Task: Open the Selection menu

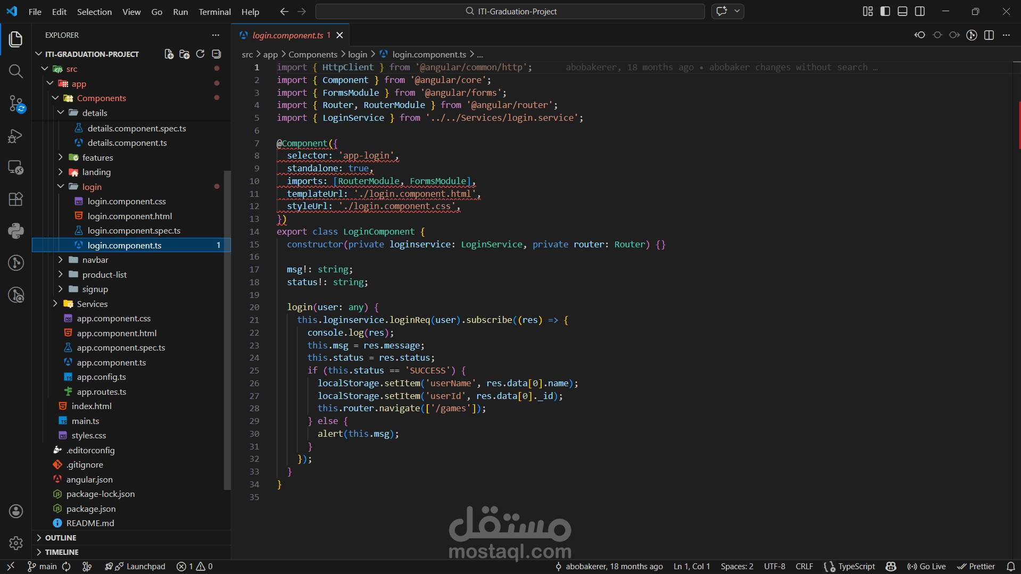Action: tap(94, 12)
